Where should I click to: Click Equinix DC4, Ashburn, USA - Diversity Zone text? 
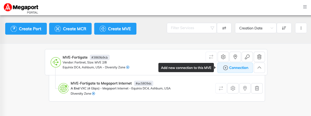94,67
